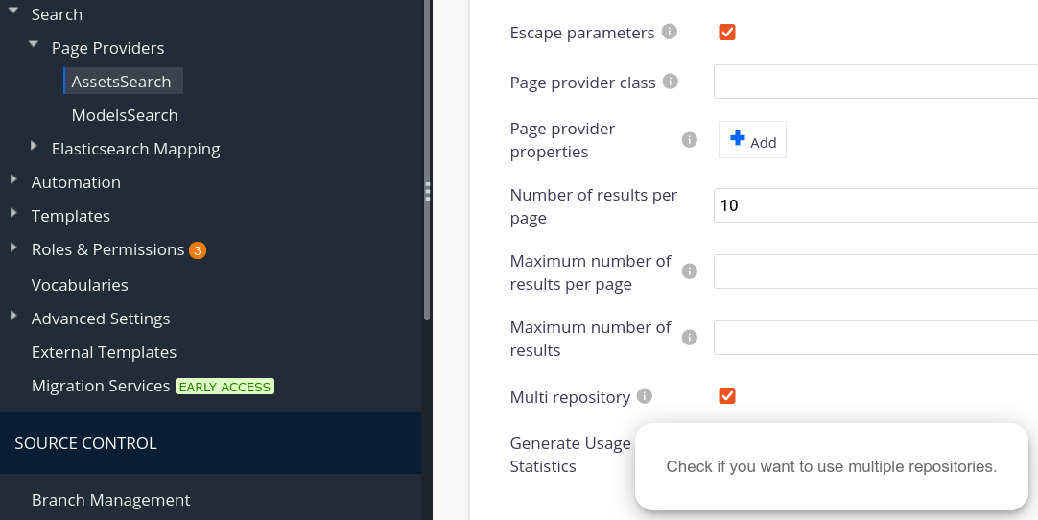This screenshot has width=1038, height=520.
Task: Open Migration Services early access item
Action: 153,386
